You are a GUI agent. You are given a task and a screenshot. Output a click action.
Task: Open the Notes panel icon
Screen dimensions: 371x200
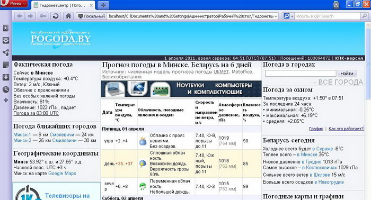tap(6, 65)
